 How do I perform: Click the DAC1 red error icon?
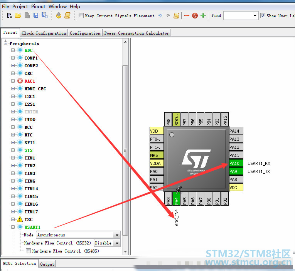pyautogui.click(x=20, y=81)
